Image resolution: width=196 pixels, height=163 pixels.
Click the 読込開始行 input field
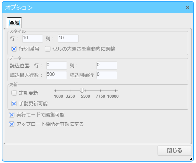(107, 75)
